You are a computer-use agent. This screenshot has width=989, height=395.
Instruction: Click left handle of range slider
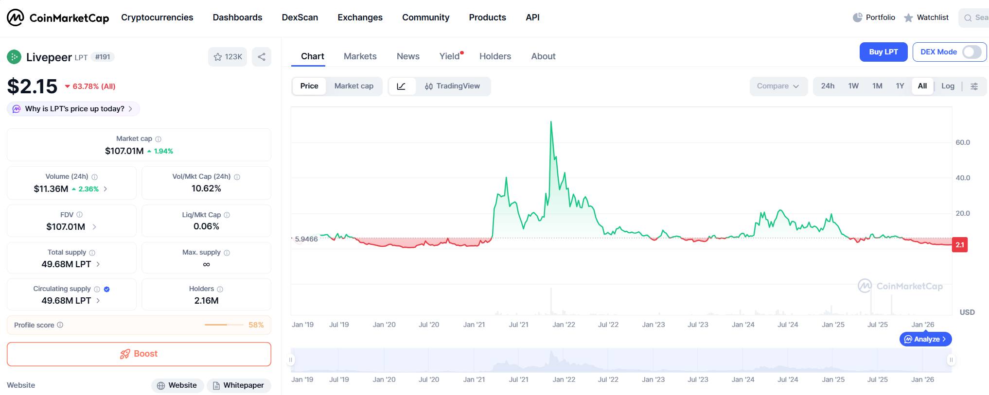tap(291, 360)
